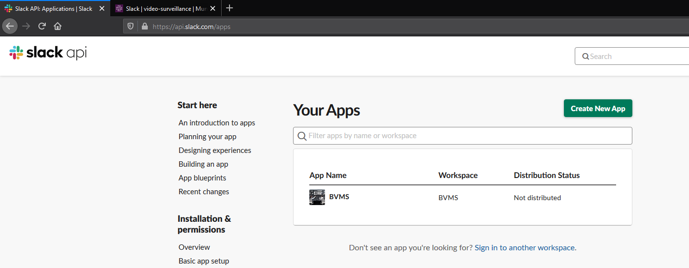Go to browser home page icon

click(x=58, y=27)
